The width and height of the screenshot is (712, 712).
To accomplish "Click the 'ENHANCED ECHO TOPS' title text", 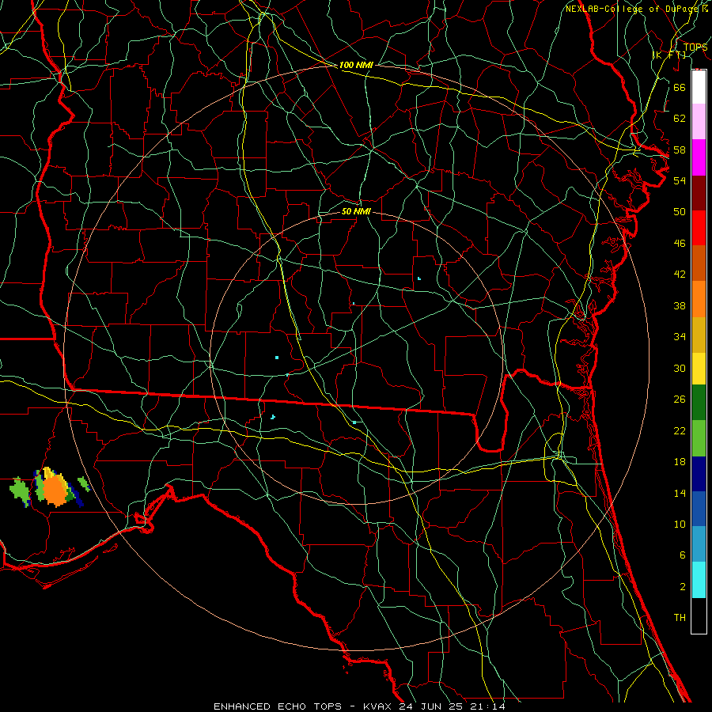I will (x=278, y=706).
